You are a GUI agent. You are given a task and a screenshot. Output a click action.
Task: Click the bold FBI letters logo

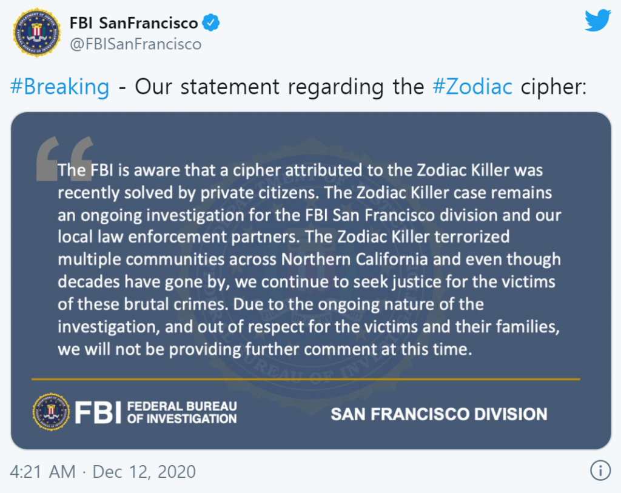pyautogui.click(x=99, y=413)
